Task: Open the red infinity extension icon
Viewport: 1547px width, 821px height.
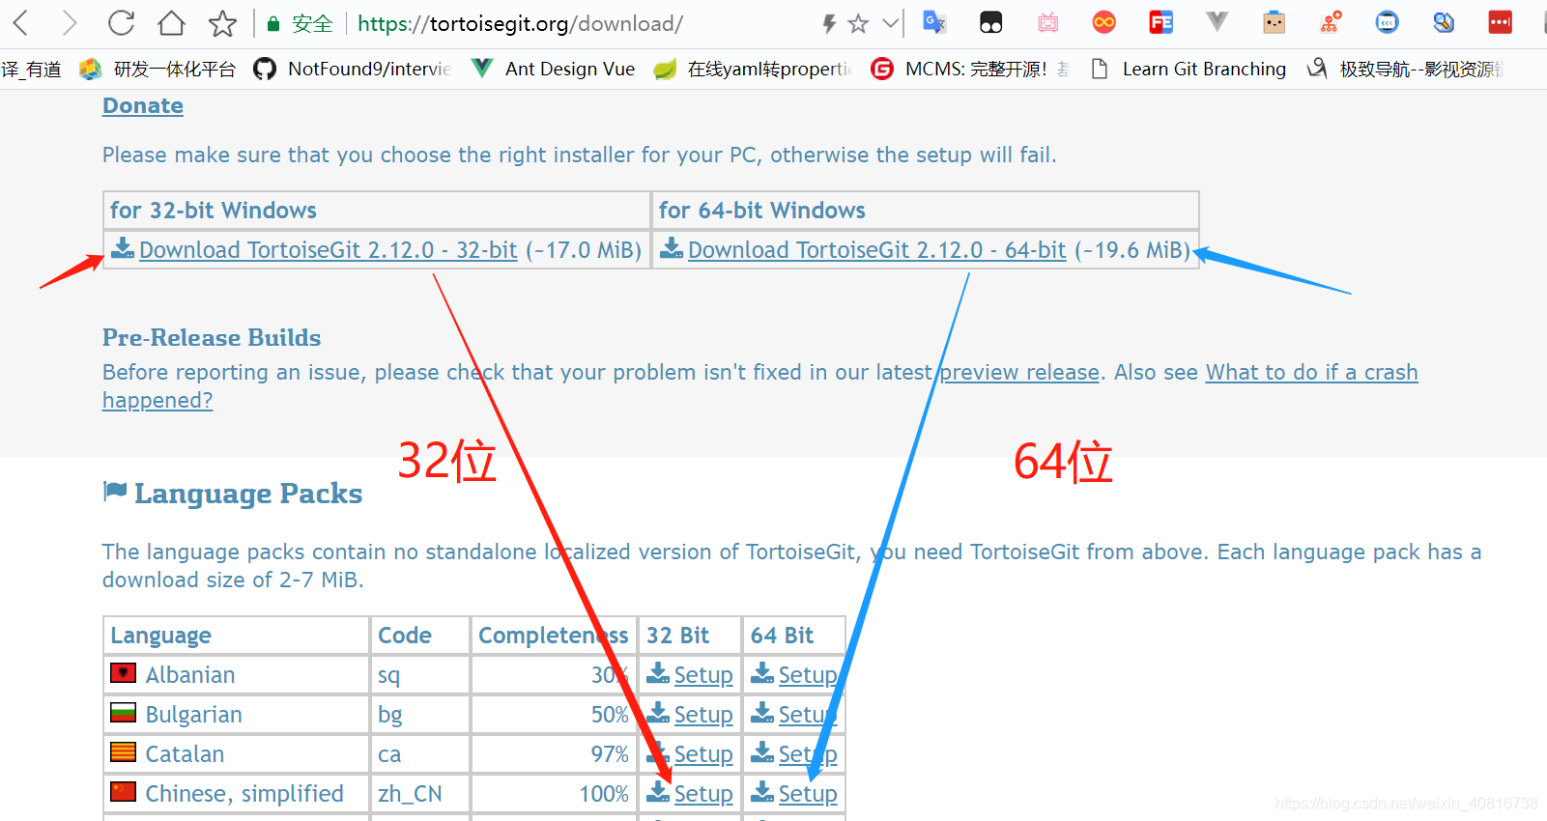Action: point(1103,22)
